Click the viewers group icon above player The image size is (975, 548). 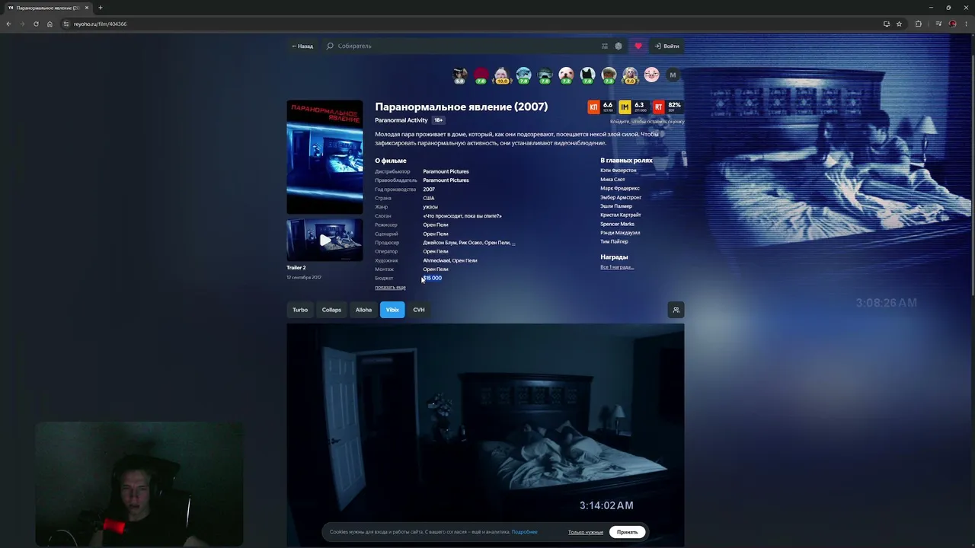676,310
